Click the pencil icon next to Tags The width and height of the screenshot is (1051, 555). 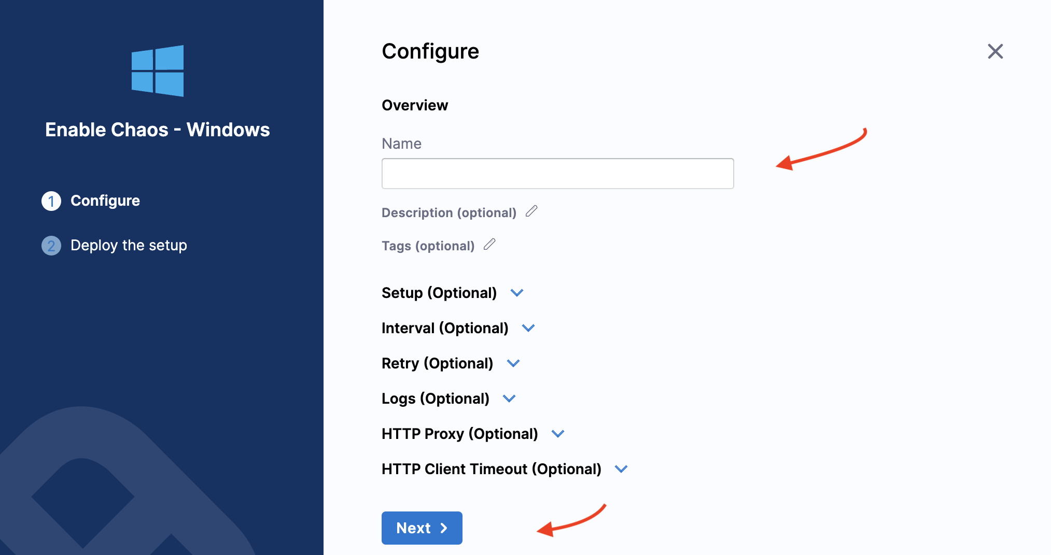coord(489,245)
